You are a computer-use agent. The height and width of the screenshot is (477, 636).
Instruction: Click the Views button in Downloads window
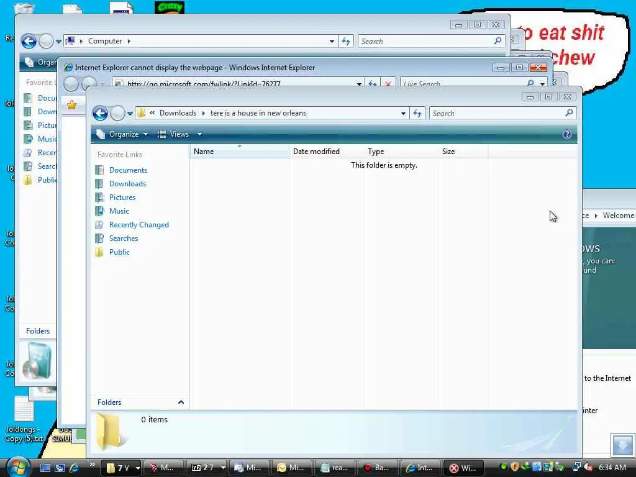pos(174,134)
